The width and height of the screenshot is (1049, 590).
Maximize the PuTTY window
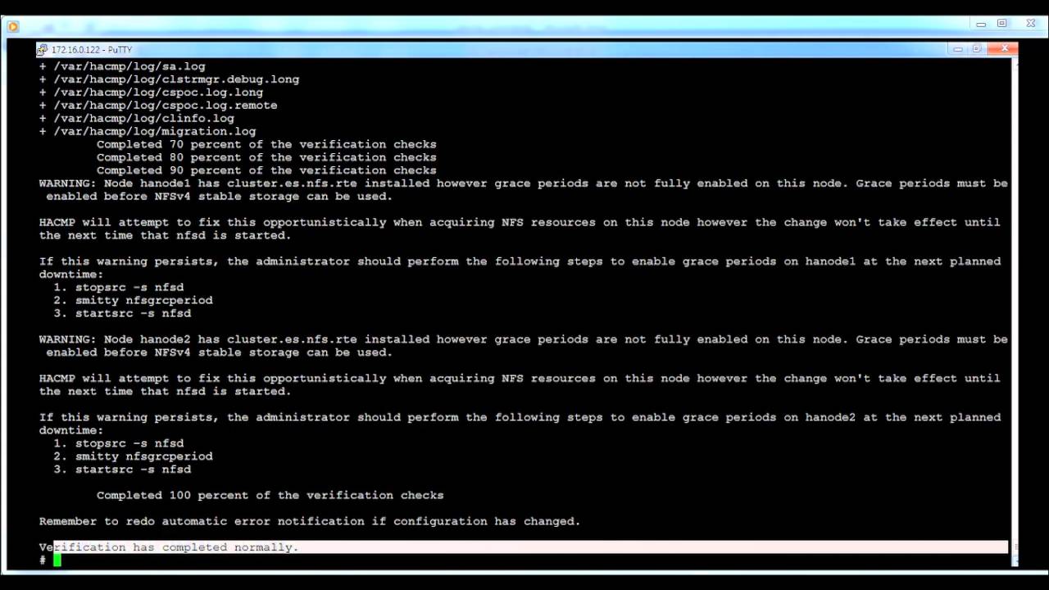pos(977,49)
